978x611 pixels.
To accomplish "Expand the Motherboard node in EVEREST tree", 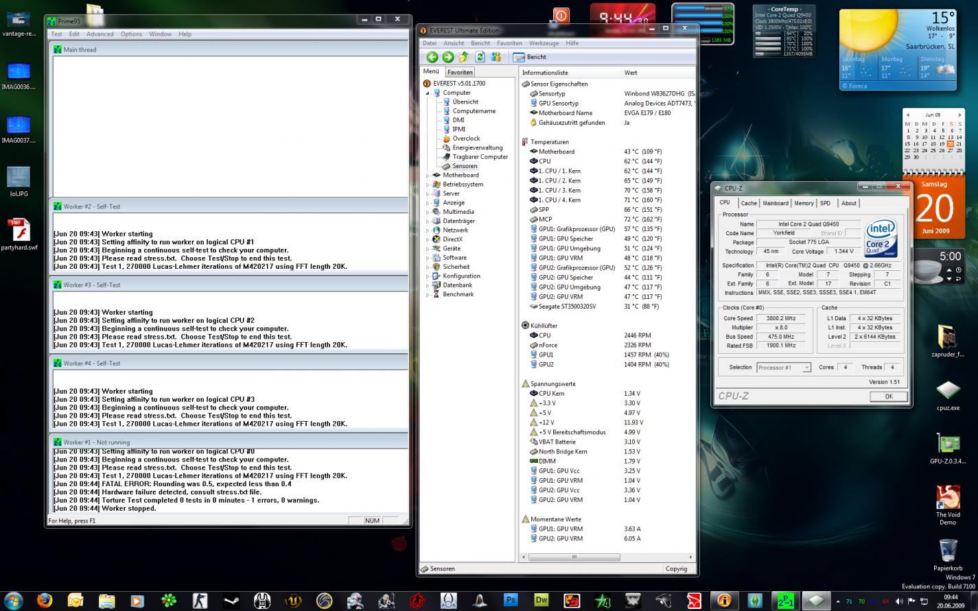I will click(428, 176).
